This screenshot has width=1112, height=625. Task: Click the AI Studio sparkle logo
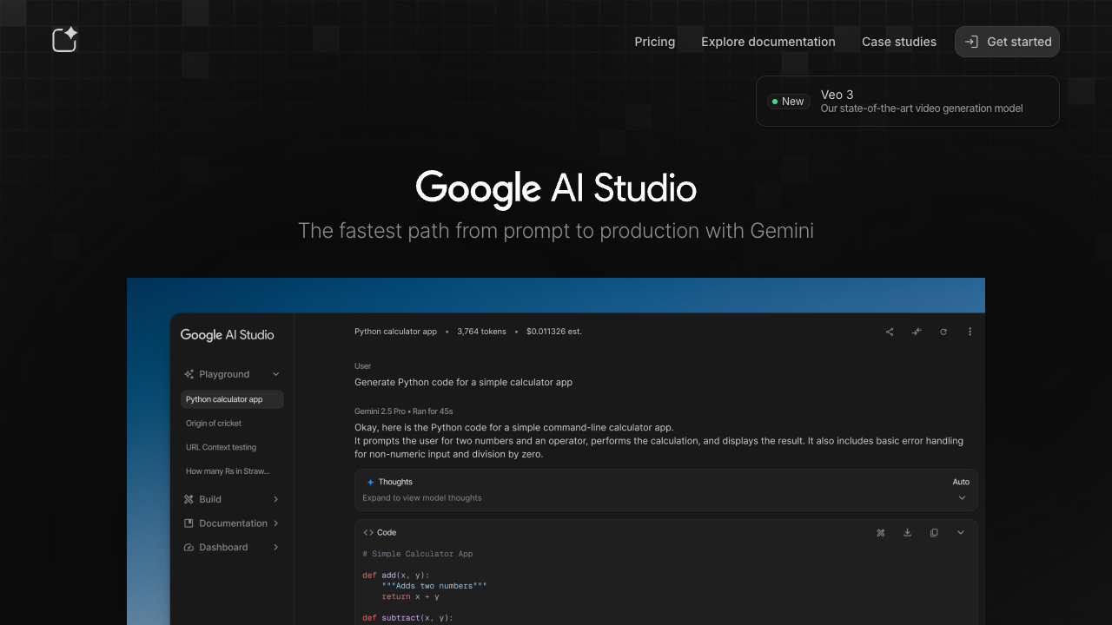pos(65,40)
